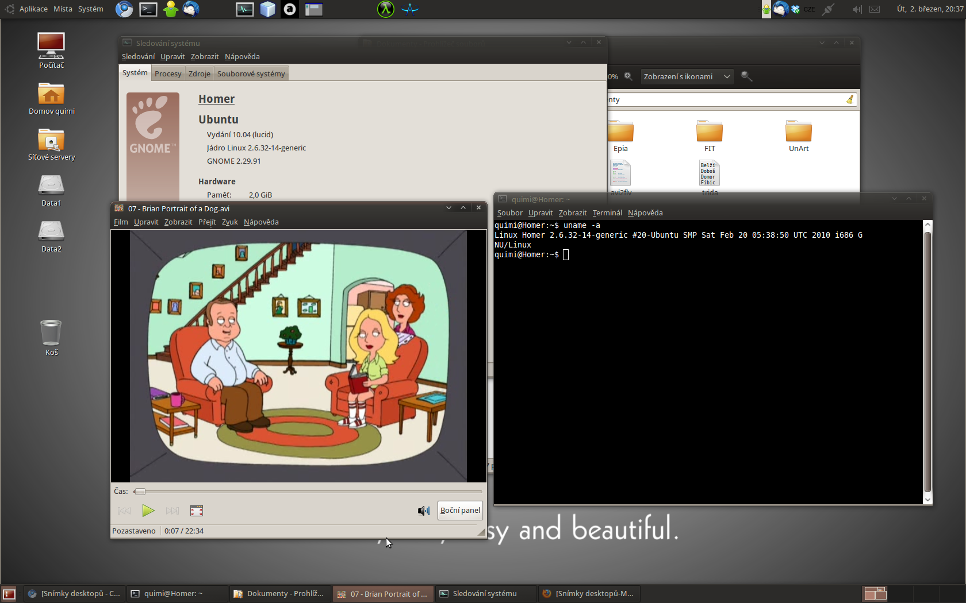This screenshot has width=966, height=603.
Task: Open the Zvuk menu in movie player
Action: point(230,222)
